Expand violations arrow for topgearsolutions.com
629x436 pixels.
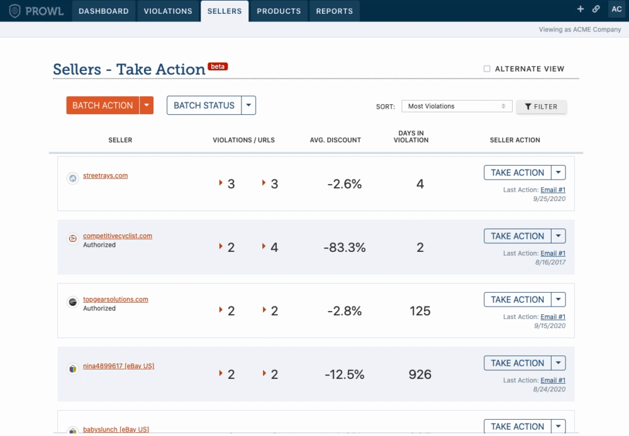221,309
